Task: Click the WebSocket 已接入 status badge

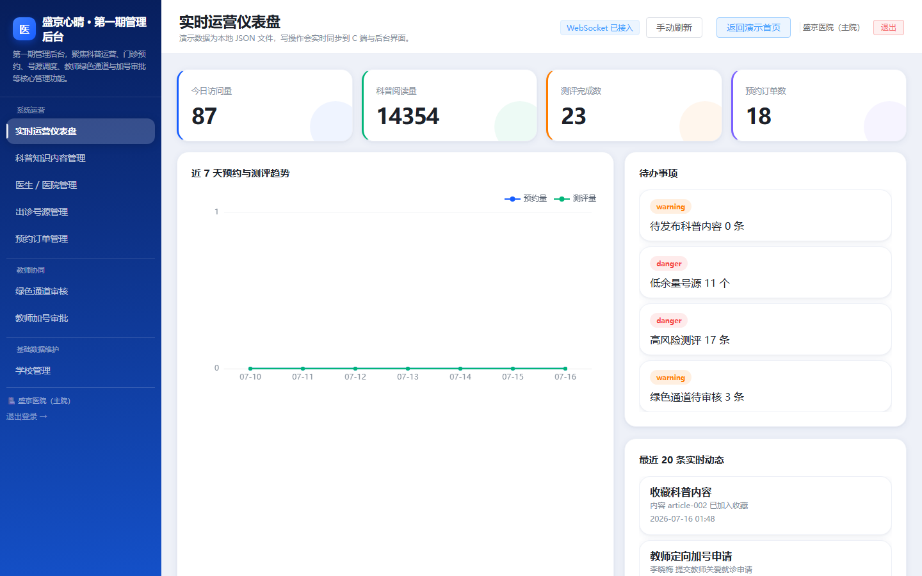Action: (x=600, y=28)
